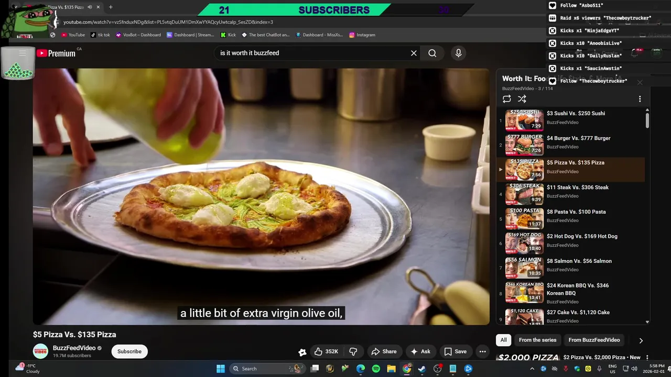Clear the search box with the X icon
The height and width of the screenshot is (377, 671).
tap(414, 53)
